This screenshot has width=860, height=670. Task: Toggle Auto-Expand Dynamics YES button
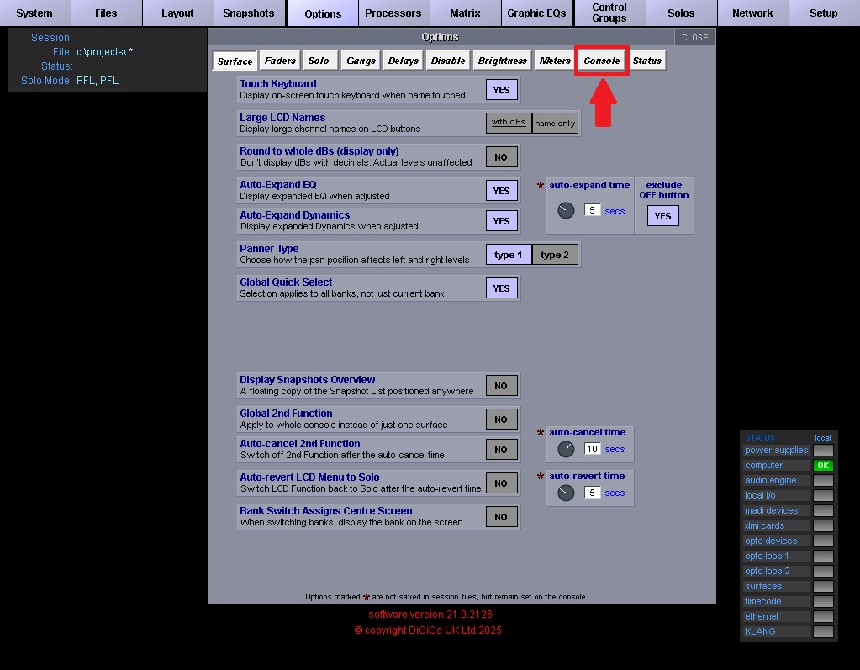click(501, 221)
